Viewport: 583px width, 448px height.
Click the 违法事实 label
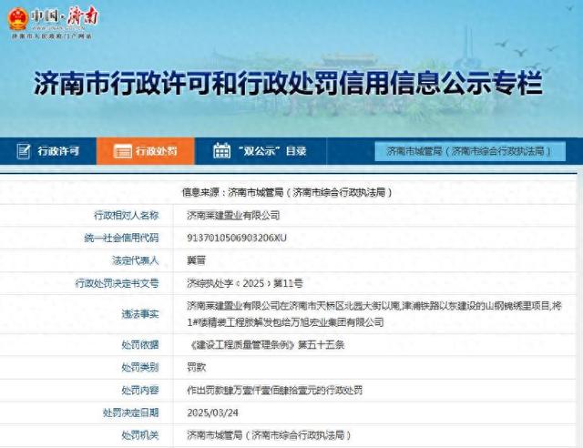pyautogui.click(x=140, y=314)
